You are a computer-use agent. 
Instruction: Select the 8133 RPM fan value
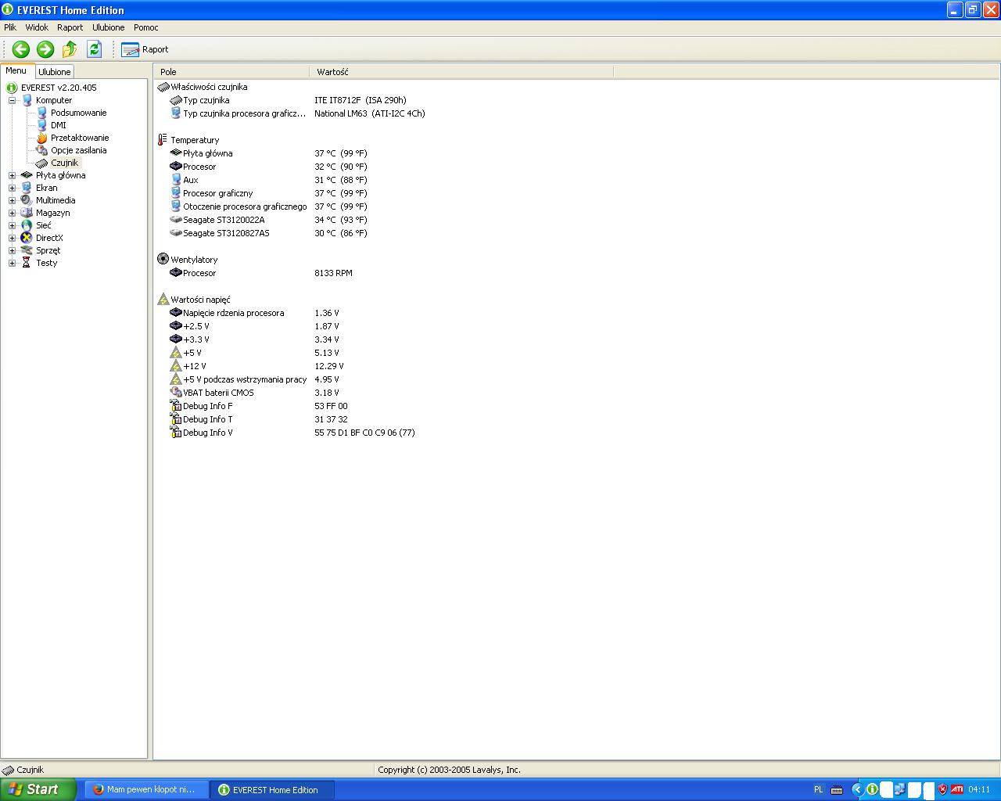[333, 273]
